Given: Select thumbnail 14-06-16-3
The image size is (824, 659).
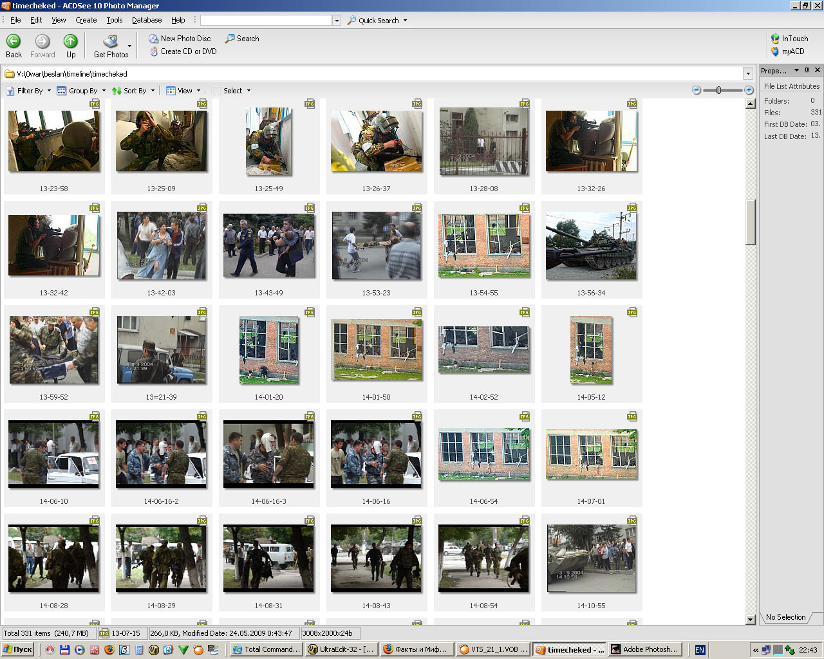Looking at the screenshot, I should [x=269, y=454].
